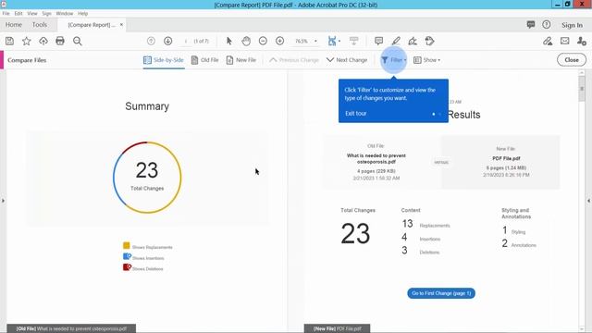Viewport: 592px width, 333px height.
Task: Open the Edit menu
Action: 18,13
